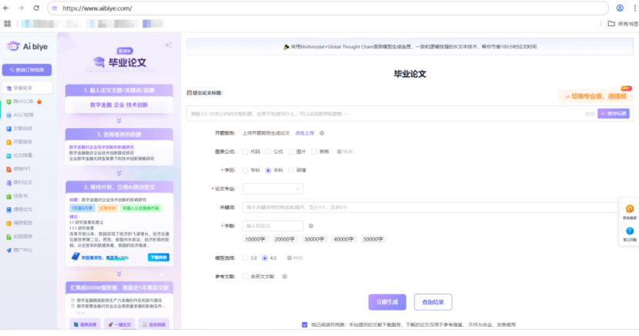Click the 期刊论文 sidebar icon
639x336 pixels.
[8, 183]
